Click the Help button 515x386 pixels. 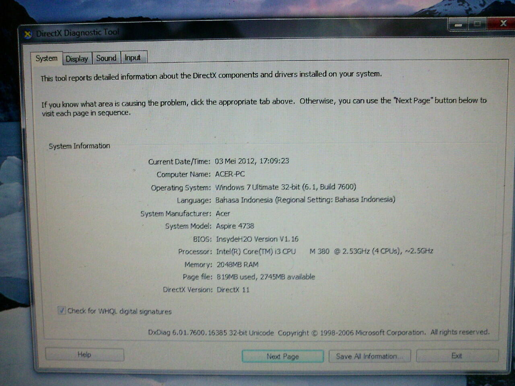tap(84, 355)
